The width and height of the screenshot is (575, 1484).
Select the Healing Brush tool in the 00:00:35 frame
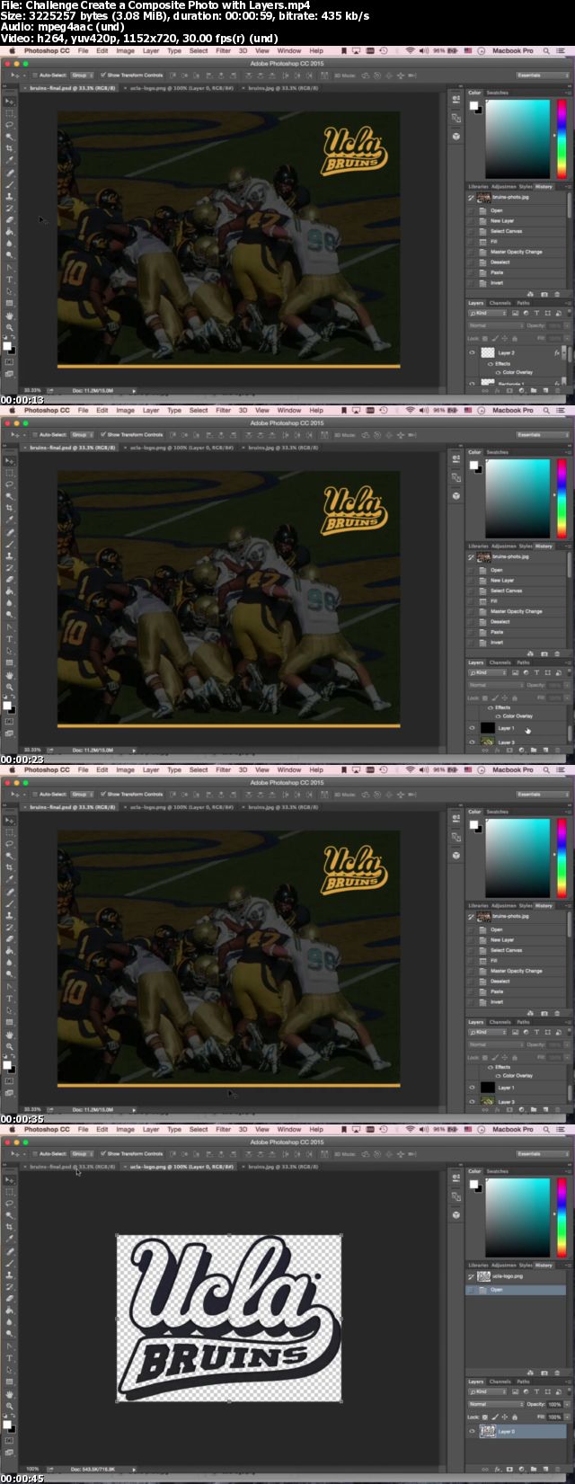coord(10,892)
